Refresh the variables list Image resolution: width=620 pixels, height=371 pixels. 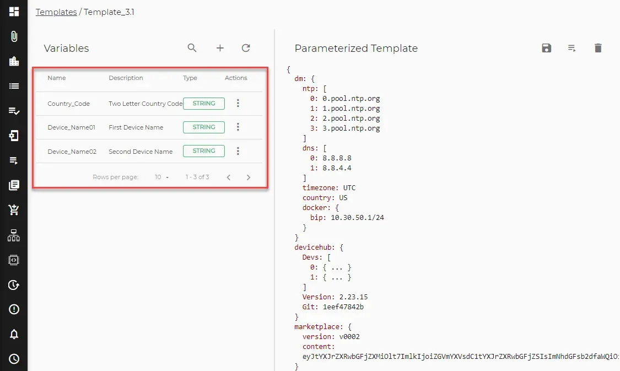(246, 48)
